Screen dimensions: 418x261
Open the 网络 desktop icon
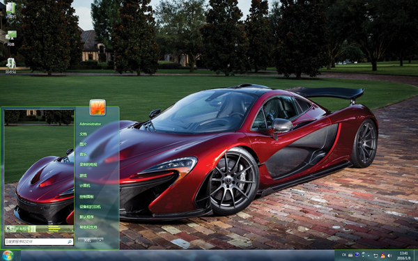10,38
